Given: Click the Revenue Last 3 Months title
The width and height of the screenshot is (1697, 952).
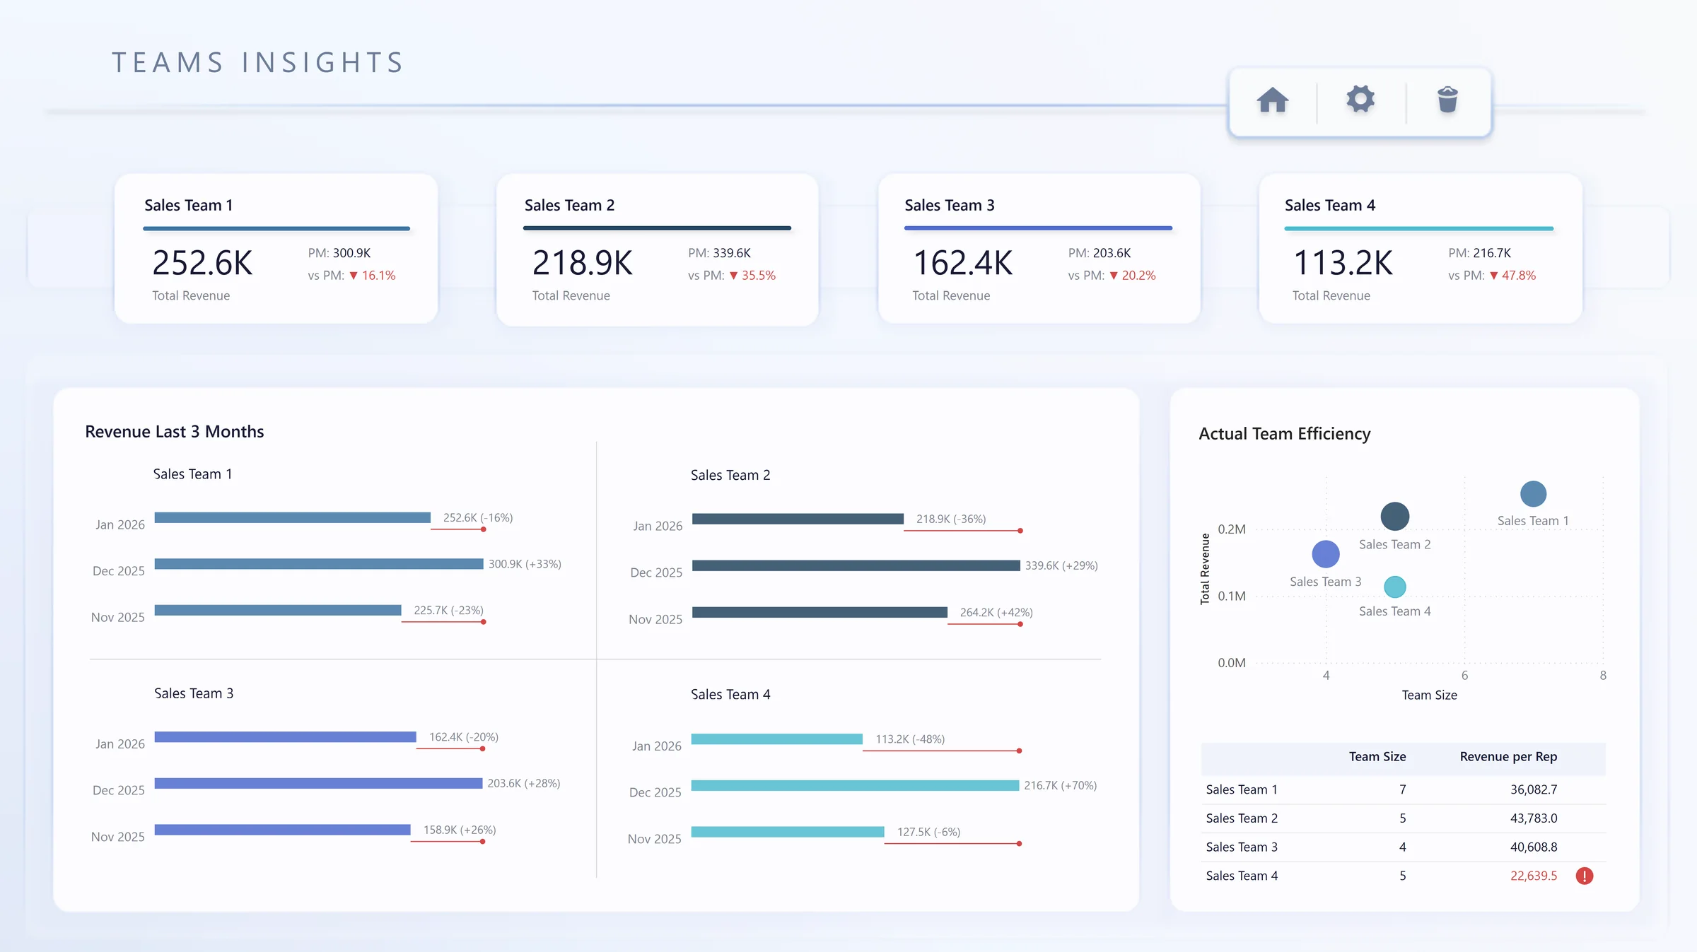Looking at the screenshot, I should click(x=175, y=432).
